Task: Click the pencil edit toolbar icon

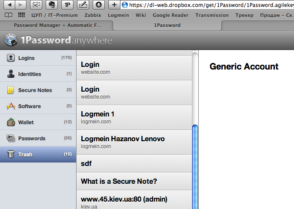Action: pyautogui.click(x=83, y=5)
